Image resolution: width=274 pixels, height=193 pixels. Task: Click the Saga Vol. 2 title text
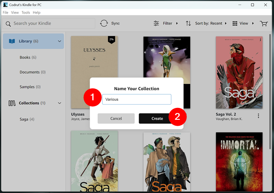(x=226, y=114)
